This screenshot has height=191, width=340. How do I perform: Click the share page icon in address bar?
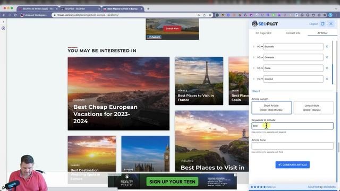coord(204,15)
